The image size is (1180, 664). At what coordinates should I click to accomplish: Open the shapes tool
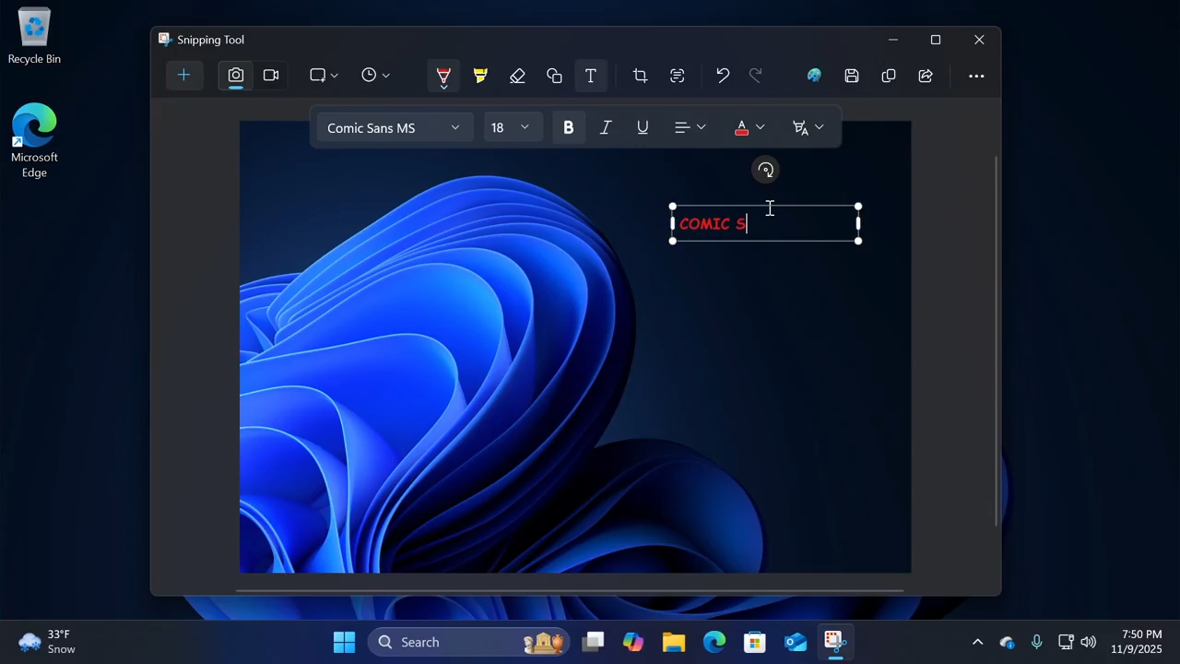pyautogui.click(x=554, y=76)
